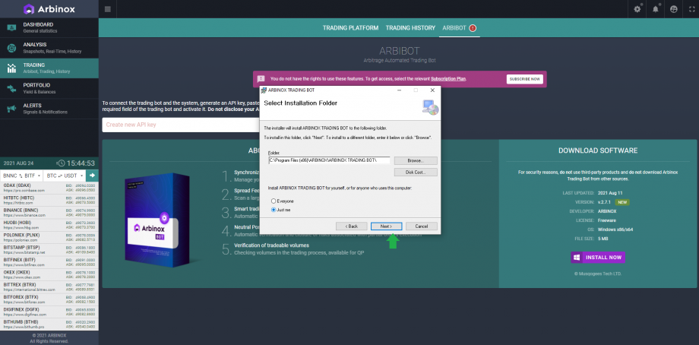The width and height of the screenshot is (699, 345).
Task: Select the GDAX exchange row
Action: pos(49,188)
